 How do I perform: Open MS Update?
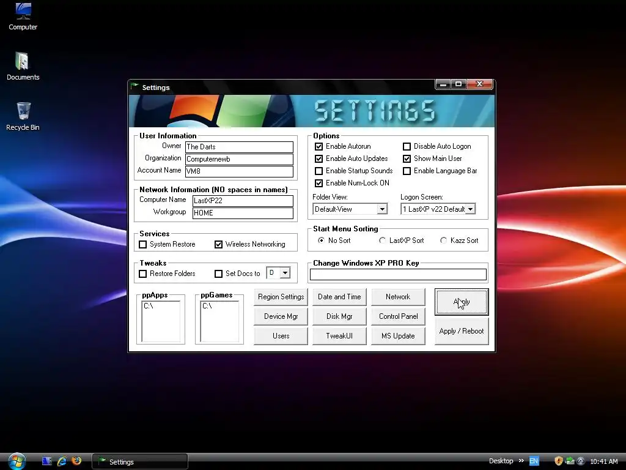(398, 336)
